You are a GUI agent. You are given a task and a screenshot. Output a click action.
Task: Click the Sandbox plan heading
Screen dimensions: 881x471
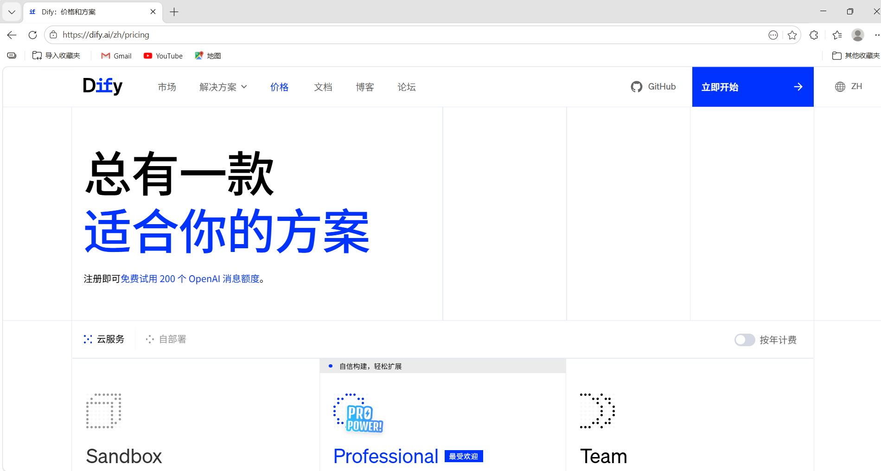(x=124, y=456)
